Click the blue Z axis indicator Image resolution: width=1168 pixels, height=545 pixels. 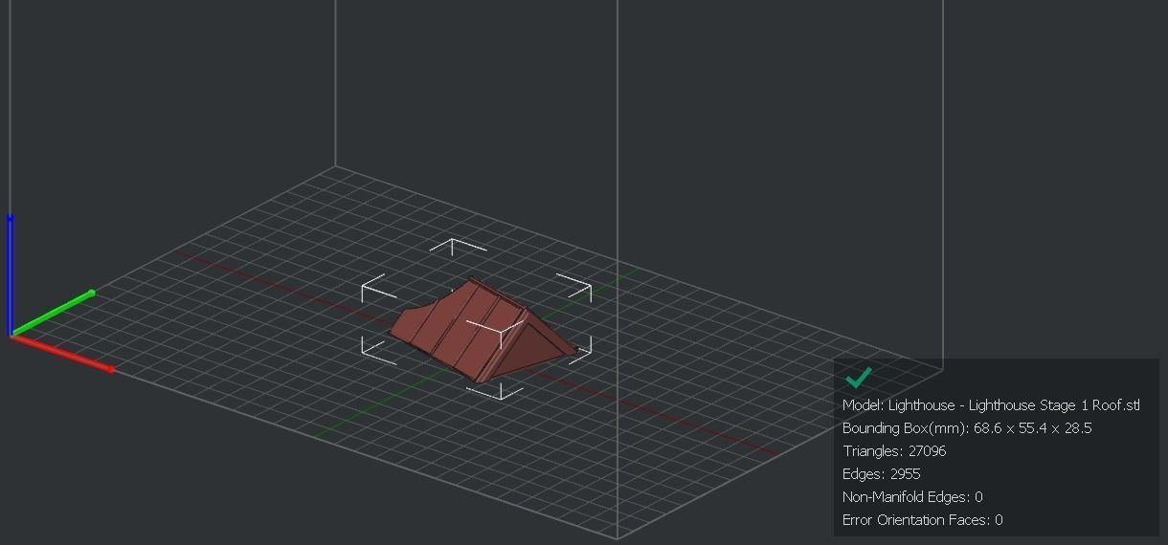tap(11, 275)
